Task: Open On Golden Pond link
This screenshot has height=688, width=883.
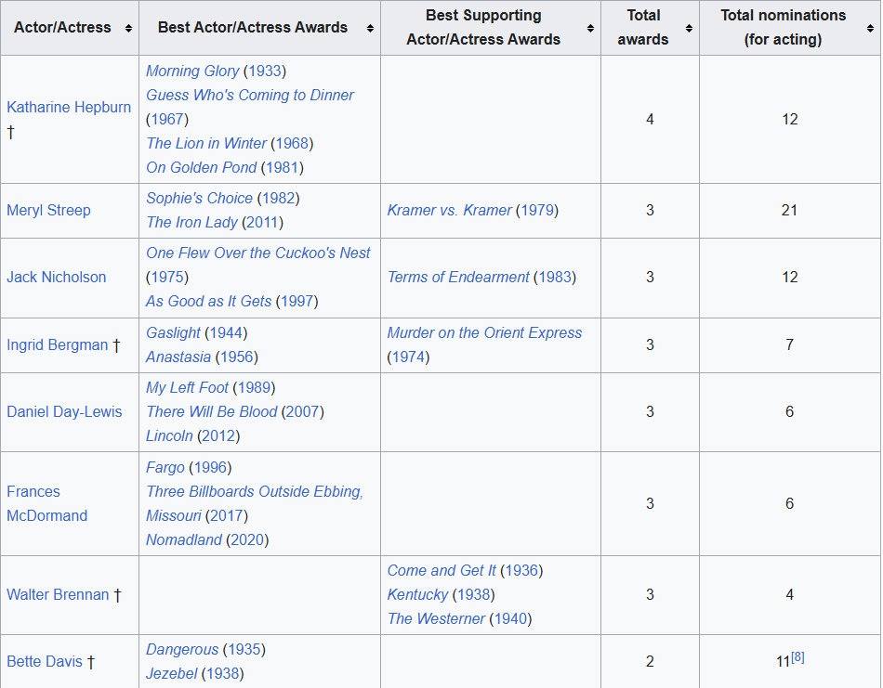Action: (x=201, y=168)
